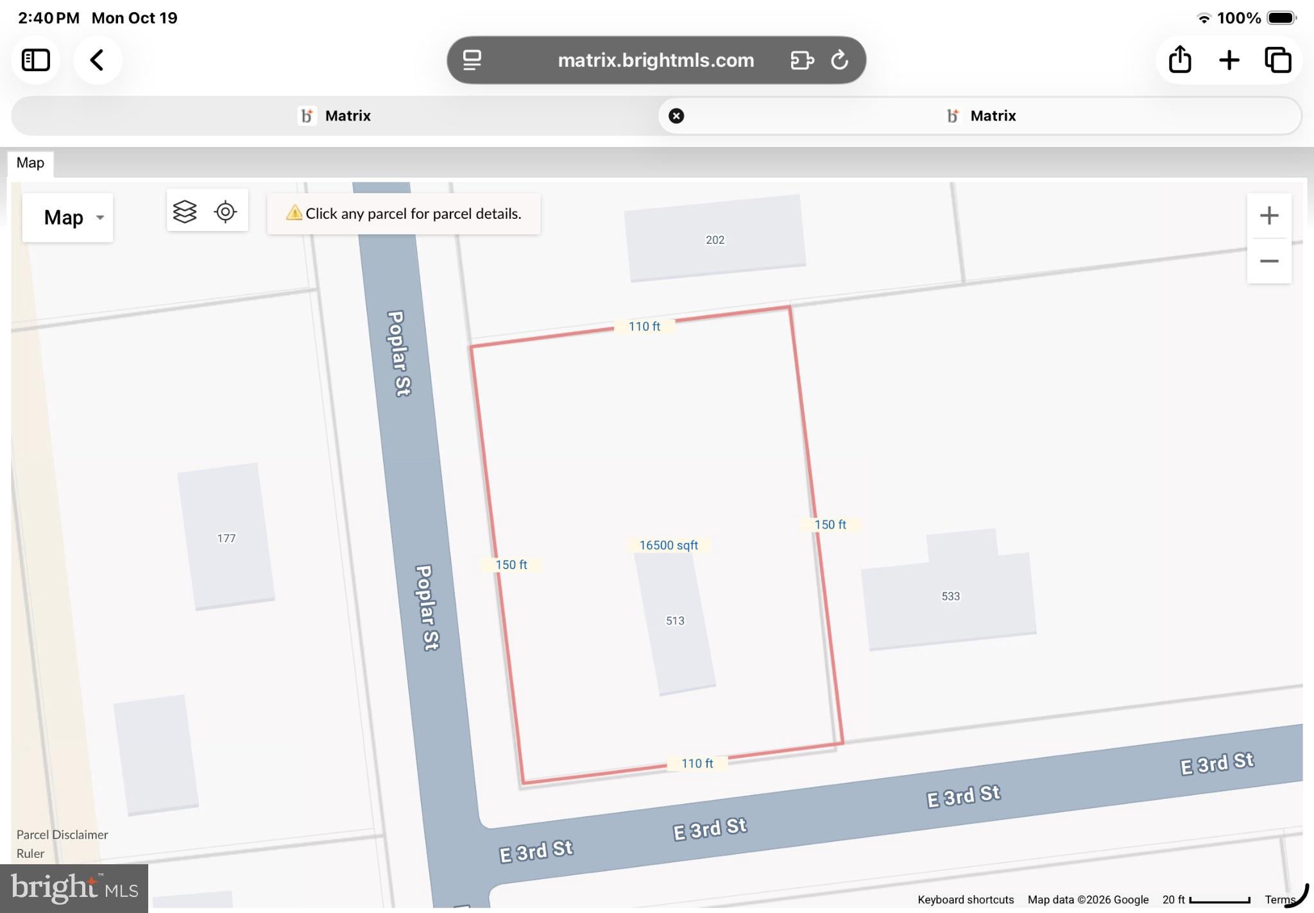Close the second Matrix tab
This screenshot has width=1314, height=913.
[x=676, y=115]
